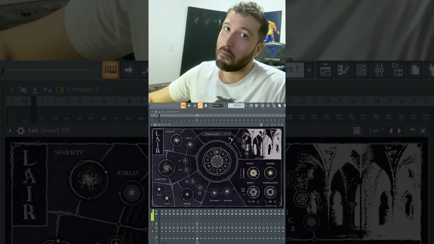
Task: Click the grid icon in Lair title bar
Action: coord(261,125)
